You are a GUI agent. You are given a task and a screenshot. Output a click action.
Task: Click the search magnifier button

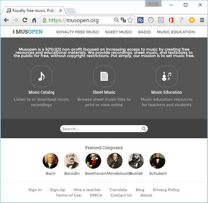tap(144, 129)
